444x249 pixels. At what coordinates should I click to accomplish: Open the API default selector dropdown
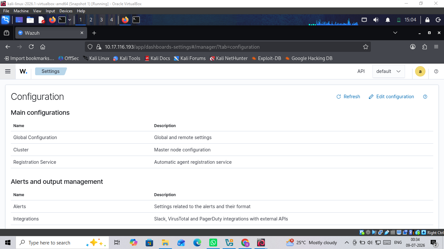[389, 71]
